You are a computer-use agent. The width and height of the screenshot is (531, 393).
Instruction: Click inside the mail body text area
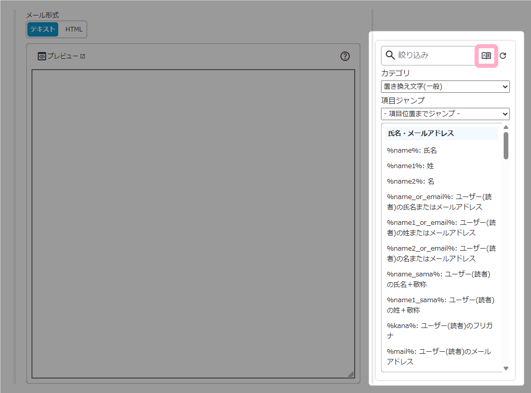click(x=193, y=224)
